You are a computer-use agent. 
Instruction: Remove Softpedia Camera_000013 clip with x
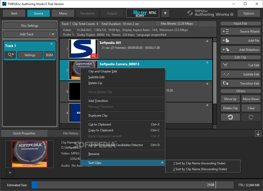point(207,62)
